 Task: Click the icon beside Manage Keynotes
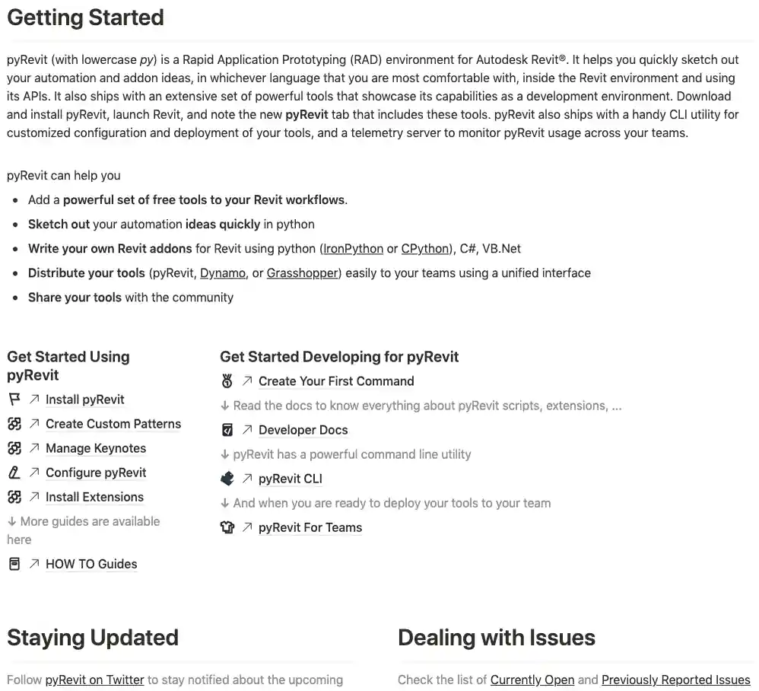[14, 448]
